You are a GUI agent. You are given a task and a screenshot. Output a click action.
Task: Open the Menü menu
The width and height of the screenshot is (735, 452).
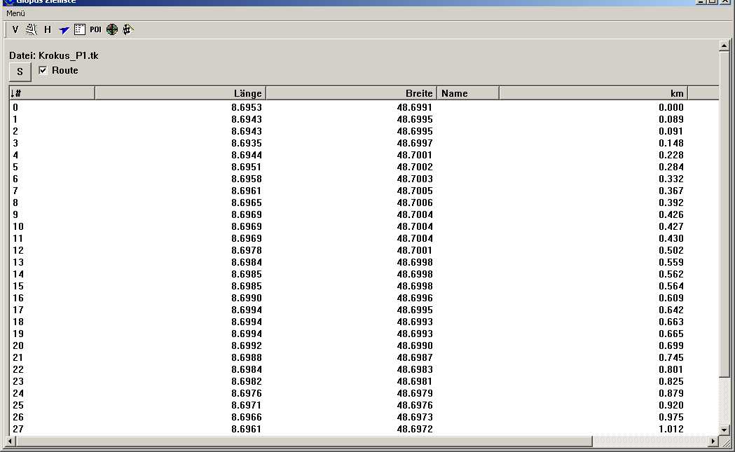[16, 13]
